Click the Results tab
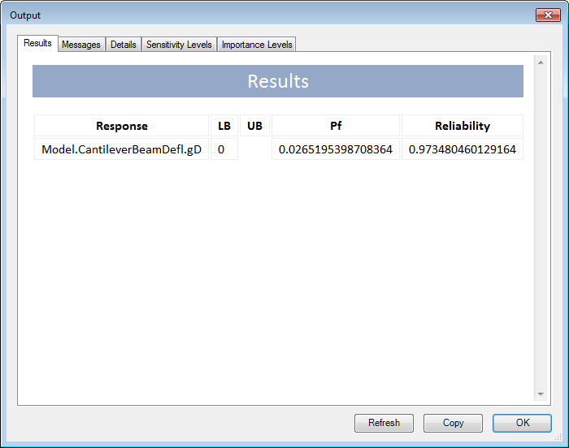569x448 pixels. (37, 44)
